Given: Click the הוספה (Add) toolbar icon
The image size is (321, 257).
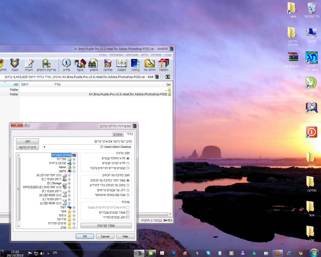Looking at the screenshot, I should click(x=164, y=65).
